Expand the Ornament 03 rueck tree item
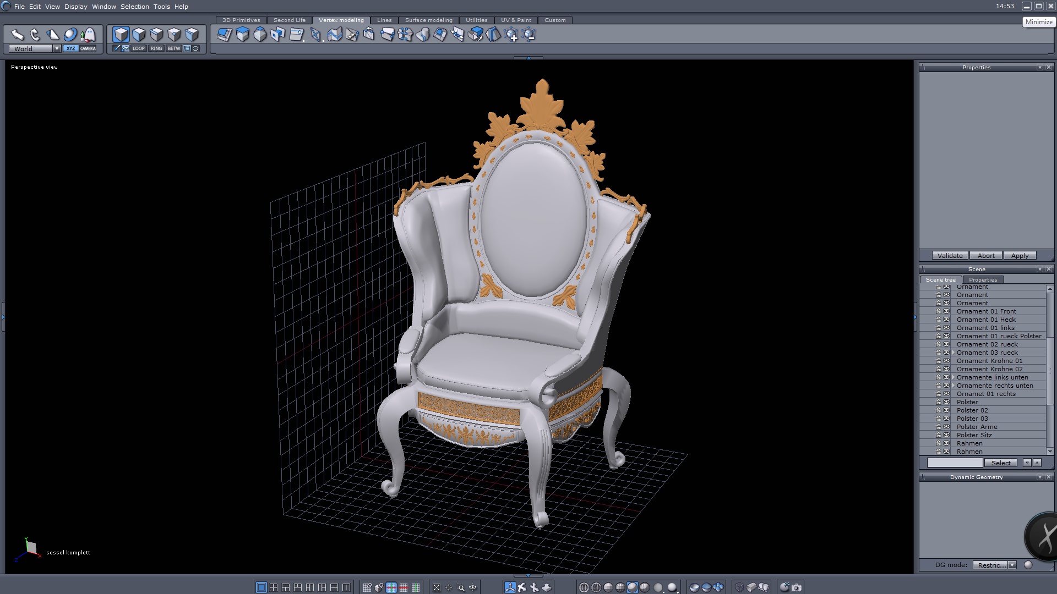 pyautogui.click(x=953, y=353)
